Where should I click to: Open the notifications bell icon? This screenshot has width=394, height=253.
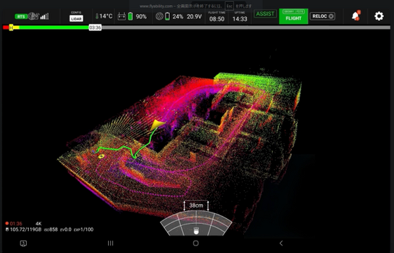click(356, 16)
